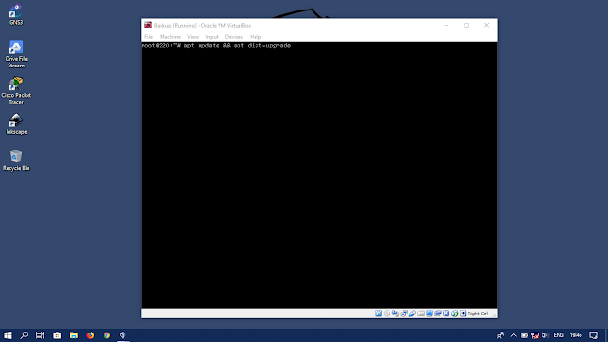Click the display settings status icon
The width and height of the screenshot is (608, 342).
(x=429, y=313)
